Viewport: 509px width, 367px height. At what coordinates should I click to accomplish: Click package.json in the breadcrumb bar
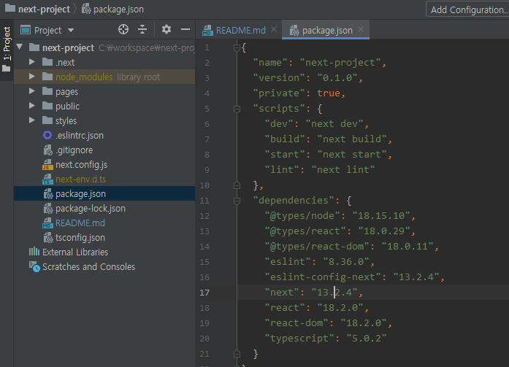pyautogui.click(x=118, y=9)
